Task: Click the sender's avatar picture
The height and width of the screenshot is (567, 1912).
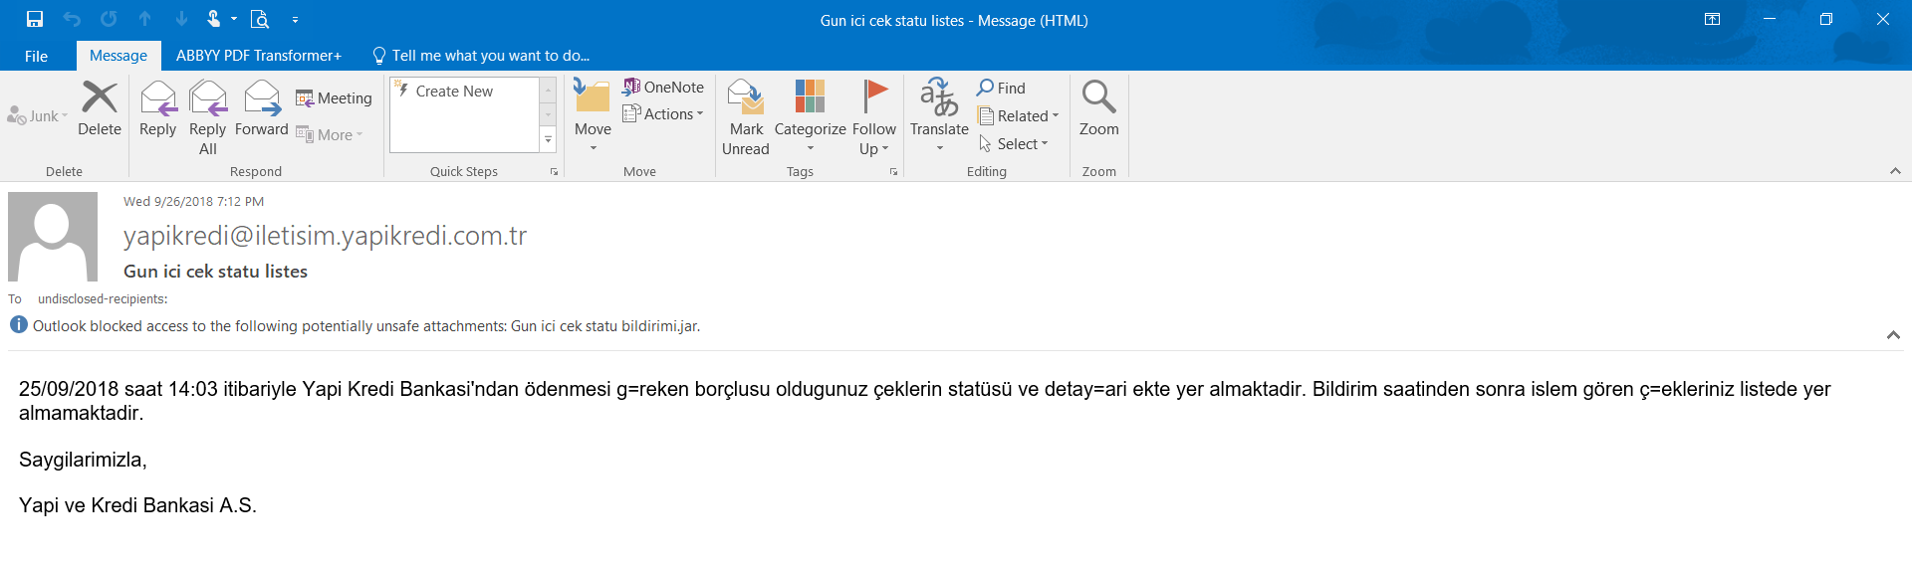Action: (53, 237)
